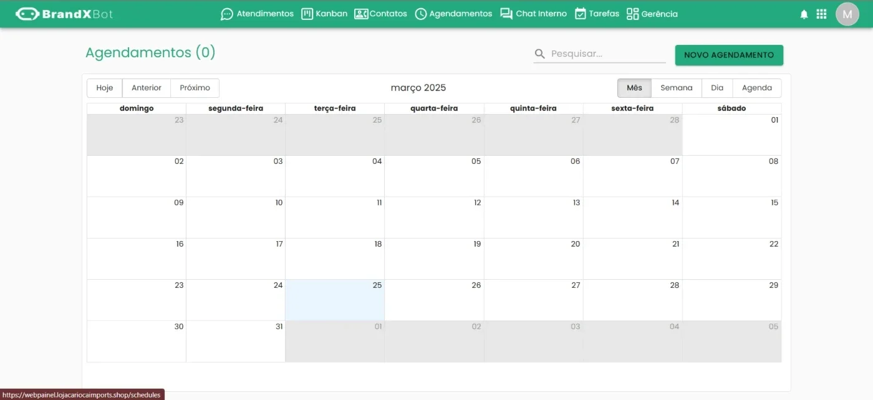Click the NOVO AGENDAMENTO button
The image size is (873, 400).
point(729,55)
